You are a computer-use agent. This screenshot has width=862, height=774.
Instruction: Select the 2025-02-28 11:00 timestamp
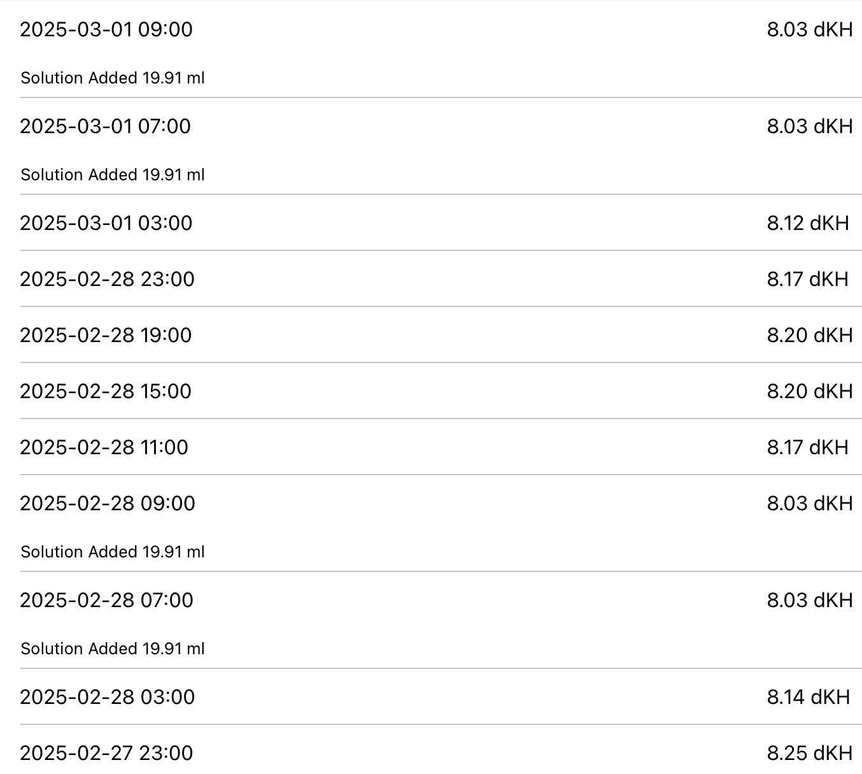(104, 448)
